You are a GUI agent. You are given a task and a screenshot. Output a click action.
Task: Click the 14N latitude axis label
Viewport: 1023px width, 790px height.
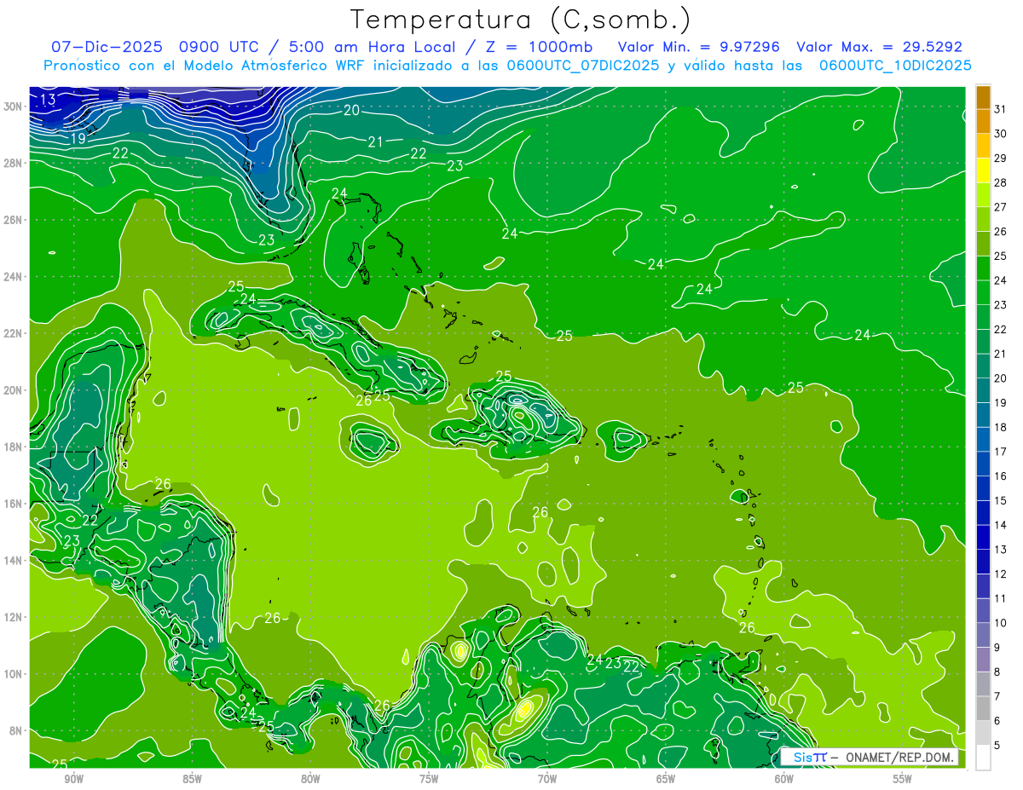(x=14, y=561)
